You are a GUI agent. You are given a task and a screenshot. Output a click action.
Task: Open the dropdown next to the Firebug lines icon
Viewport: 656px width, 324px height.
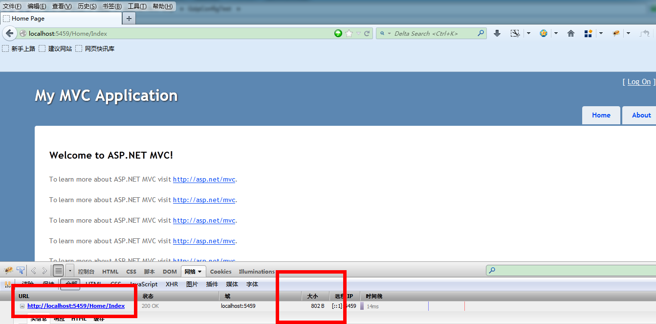point(70,271)
